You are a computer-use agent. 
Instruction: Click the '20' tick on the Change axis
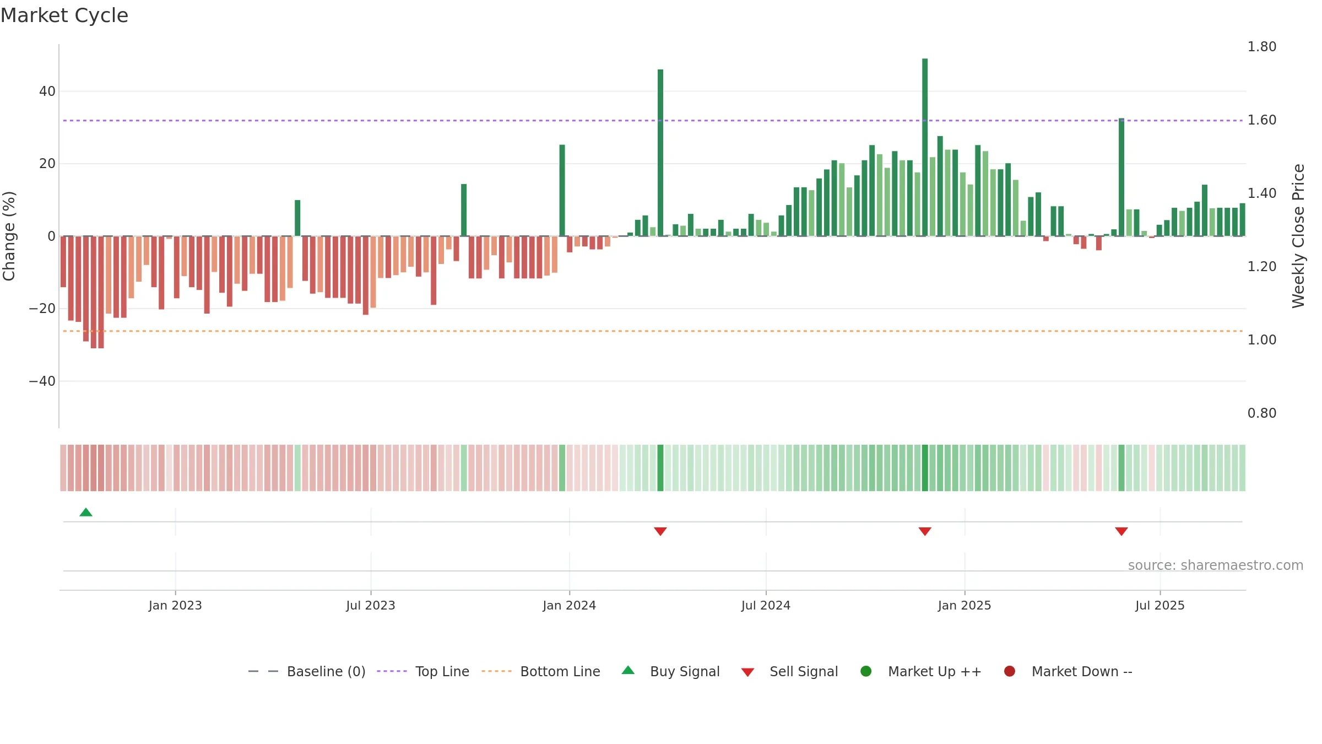tap(47, 163)
